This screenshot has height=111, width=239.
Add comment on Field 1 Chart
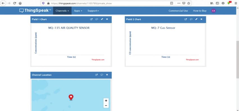[97, 19]
